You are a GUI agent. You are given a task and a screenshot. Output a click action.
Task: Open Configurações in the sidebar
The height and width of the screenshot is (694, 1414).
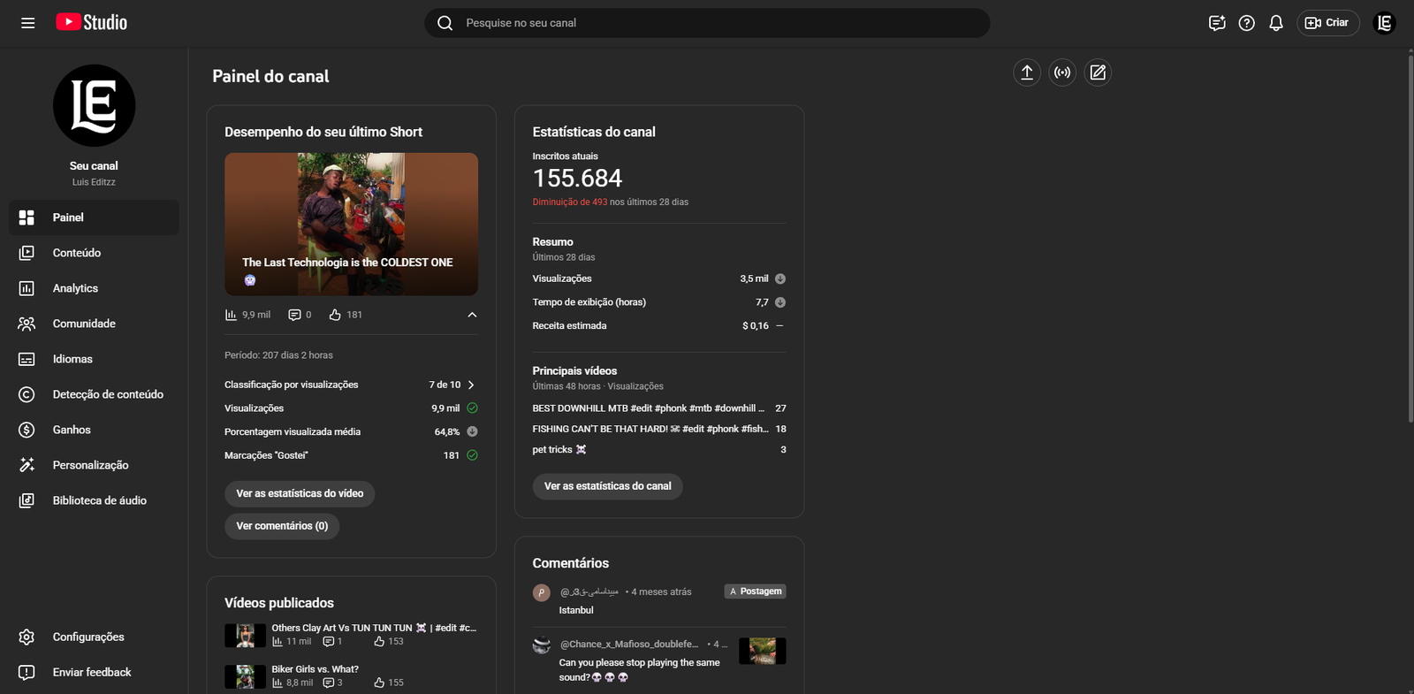[x=94, y=637]
